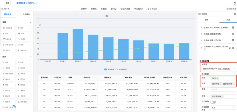
Task: Expand 数据库: 获取集团名称 row
Action: 201,34
